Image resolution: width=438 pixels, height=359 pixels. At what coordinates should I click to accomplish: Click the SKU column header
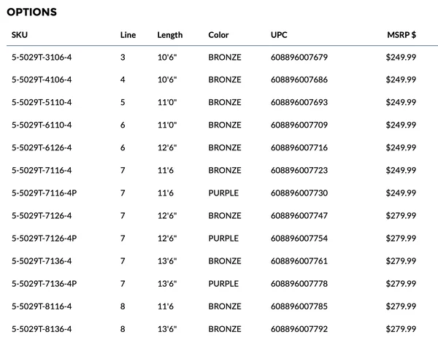click(x=20, y=35)
